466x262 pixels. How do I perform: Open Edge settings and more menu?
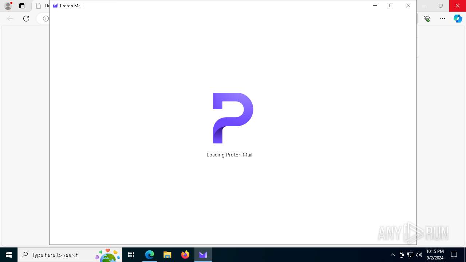pos(443,19)
